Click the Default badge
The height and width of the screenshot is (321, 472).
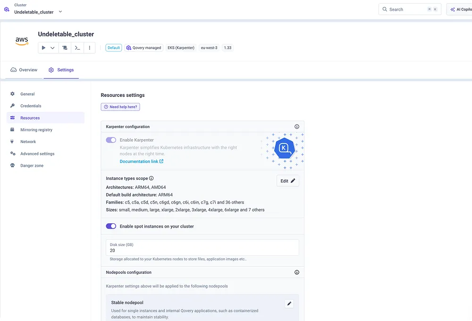click(113, 48)
